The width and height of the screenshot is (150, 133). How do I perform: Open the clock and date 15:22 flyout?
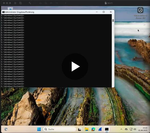[143, 129]
